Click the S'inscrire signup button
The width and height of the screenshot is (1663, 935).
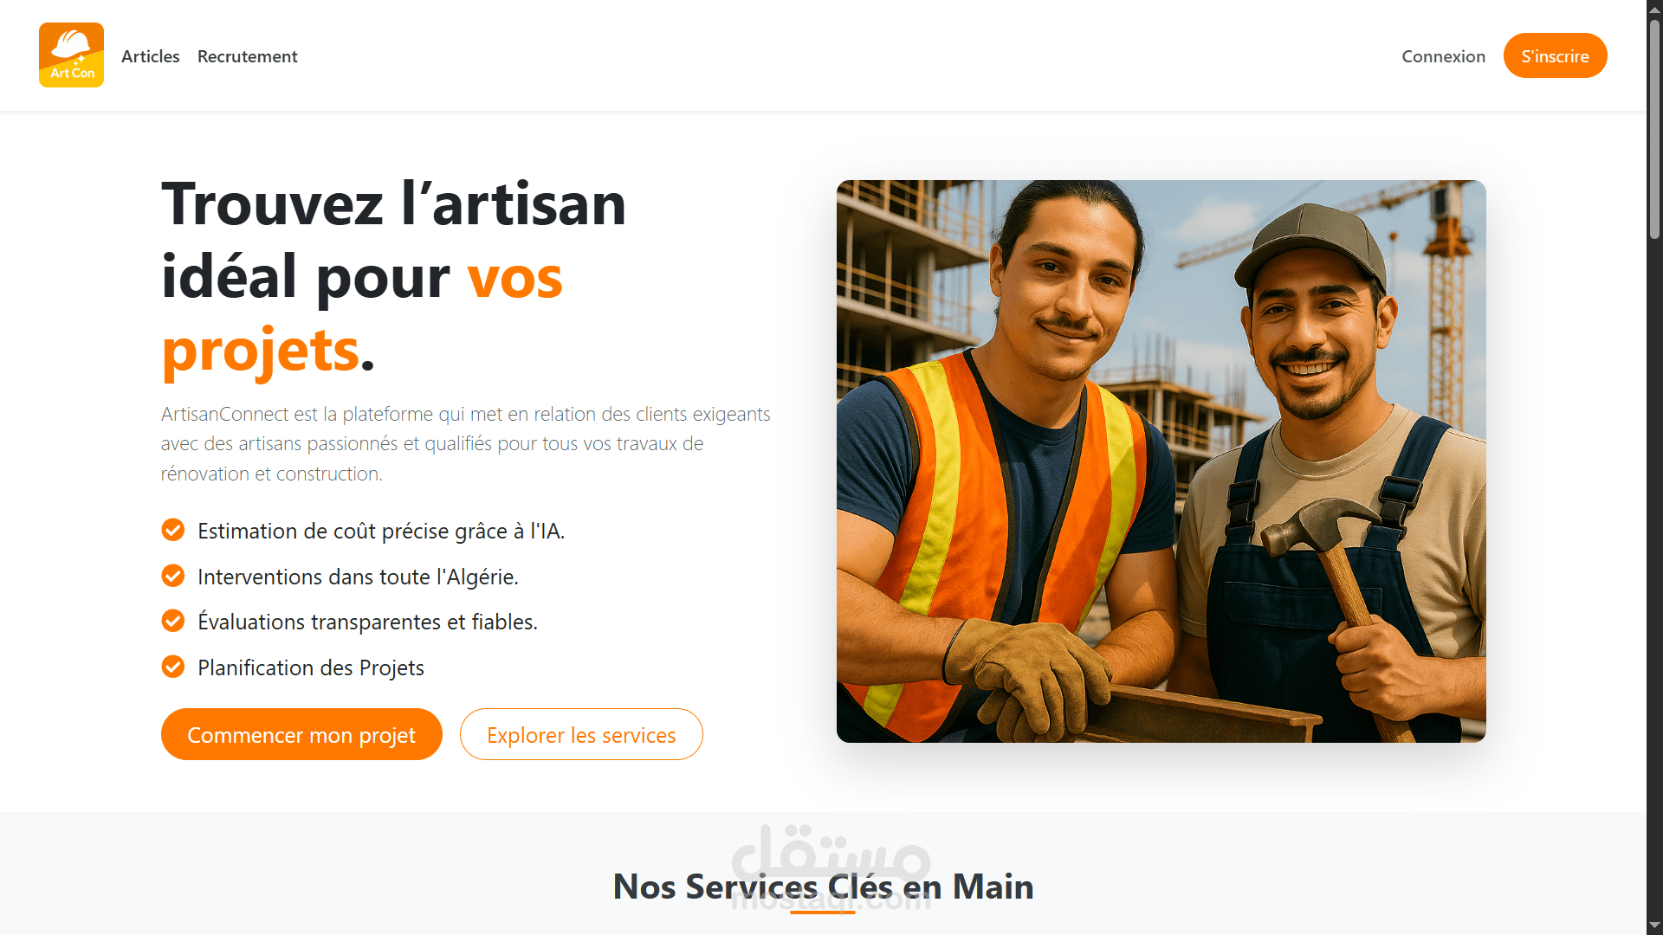(x=1556, y=55)
